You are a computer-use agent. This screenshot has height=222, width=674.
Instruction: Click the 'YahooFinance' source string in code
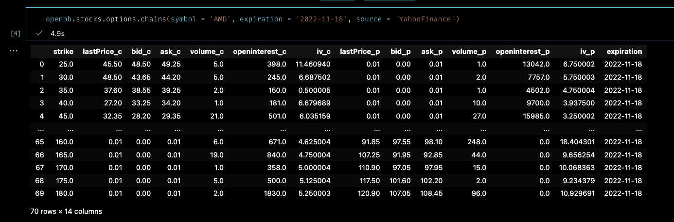[426, 19]
